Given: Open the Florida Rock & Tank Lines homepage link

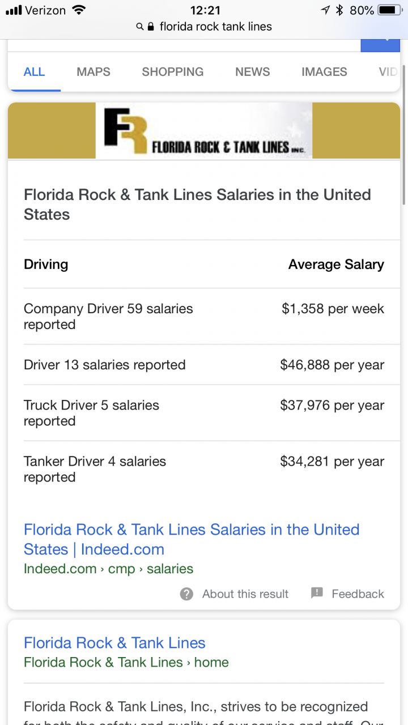Looking at the screenshot, I should [x=114, y=643].
